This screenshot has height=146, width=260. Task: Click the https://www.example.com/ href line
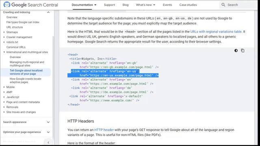109,100
